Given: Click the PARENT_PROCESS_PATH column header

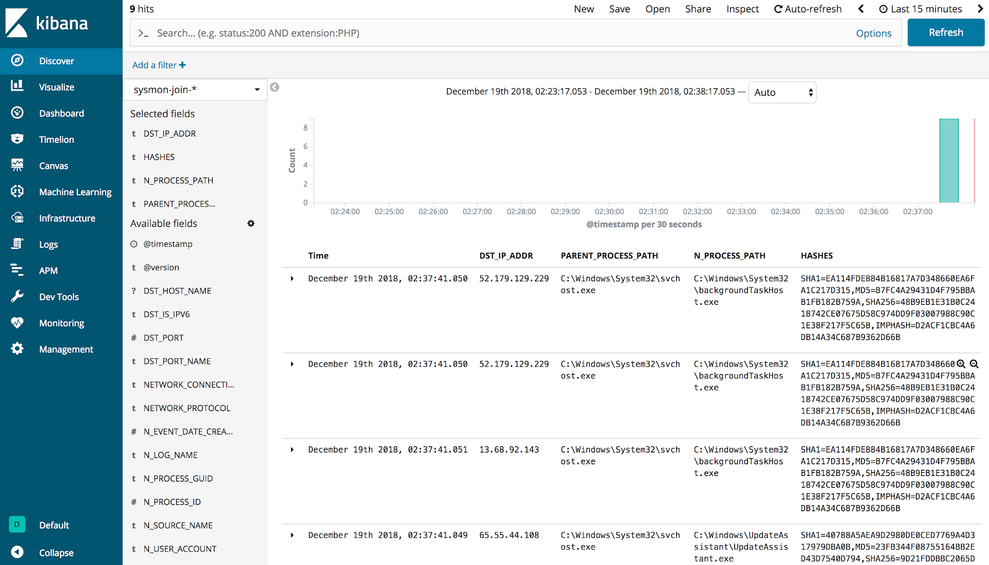Looking at the screenshot, I should coord(609,255).
